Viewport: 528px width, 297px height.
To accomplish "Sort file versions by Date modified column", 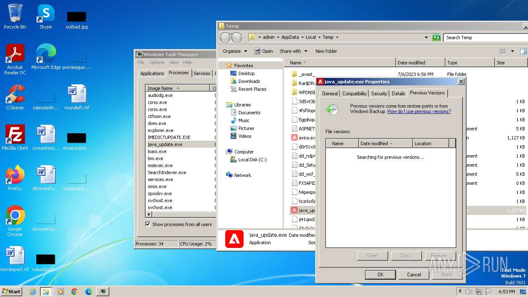I will [x=385, y=144].
